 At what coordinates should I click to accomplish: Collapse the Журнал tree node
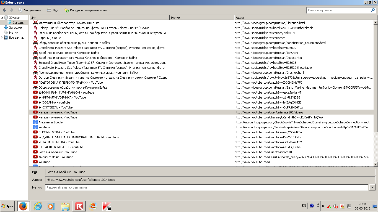pos(2,18)
